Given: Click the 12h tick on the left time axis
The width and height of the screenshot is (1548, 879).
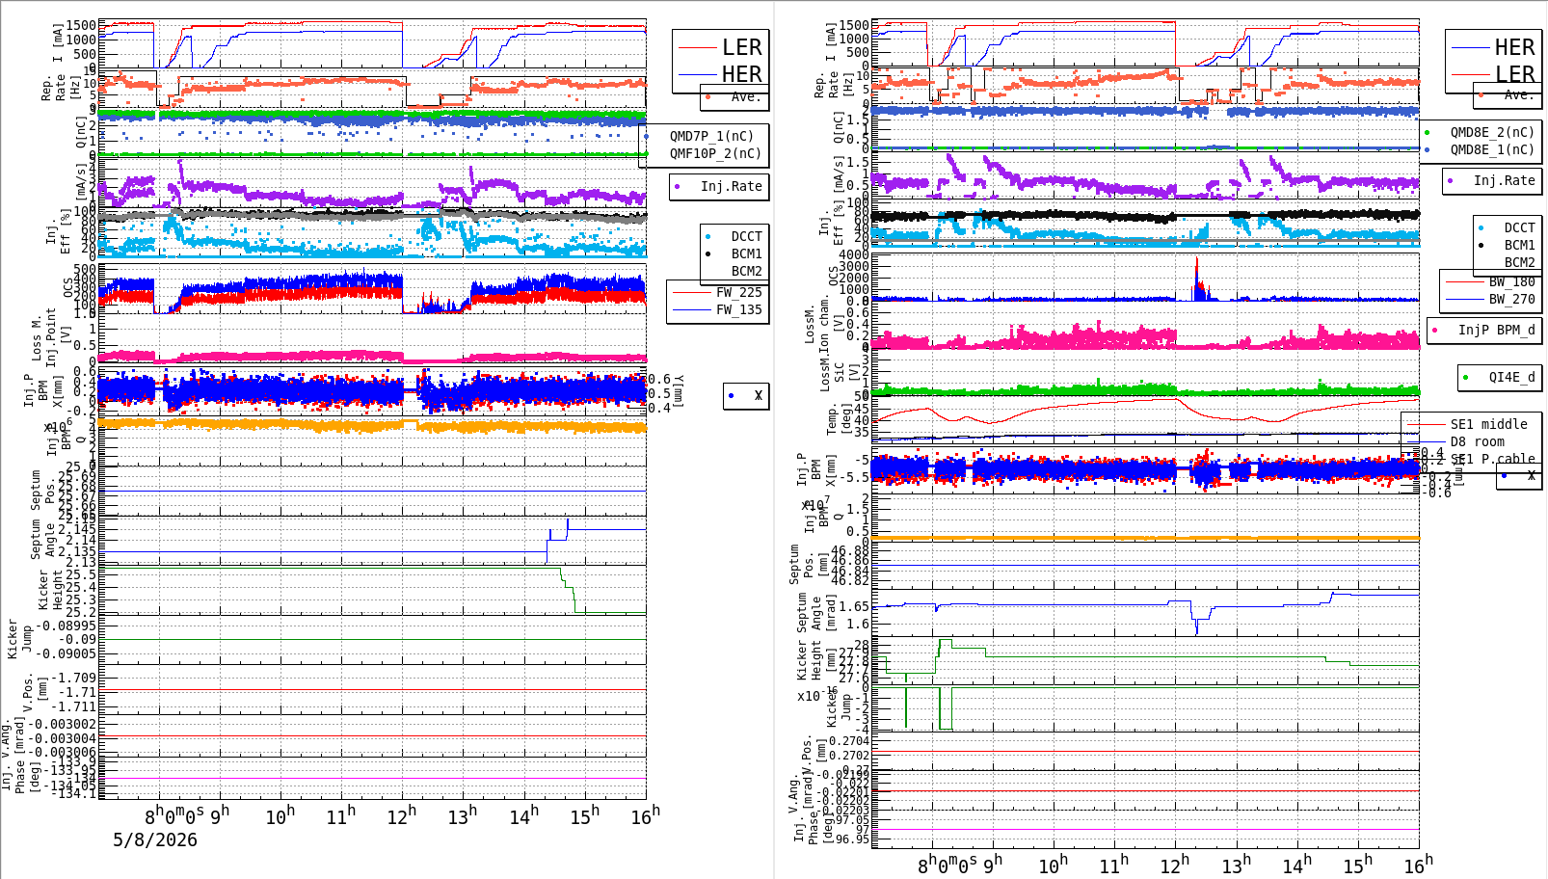Looking at the screenshot, I should 402,815.
